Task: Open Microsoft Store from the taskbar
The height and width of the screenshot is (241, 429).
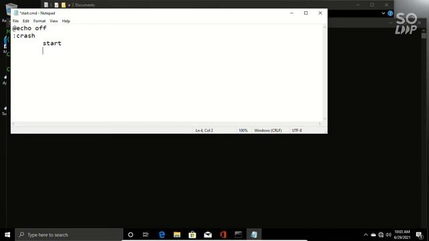Action: (x=192, y=235)
